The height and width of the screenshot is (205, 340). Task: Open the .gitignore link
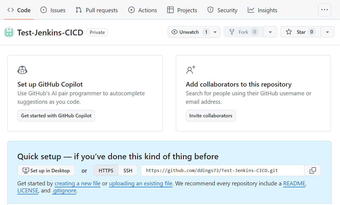(x=64, y=191)
